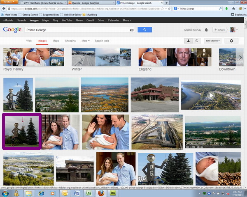Open the SafeSearch dropdown

pos(212,41)
